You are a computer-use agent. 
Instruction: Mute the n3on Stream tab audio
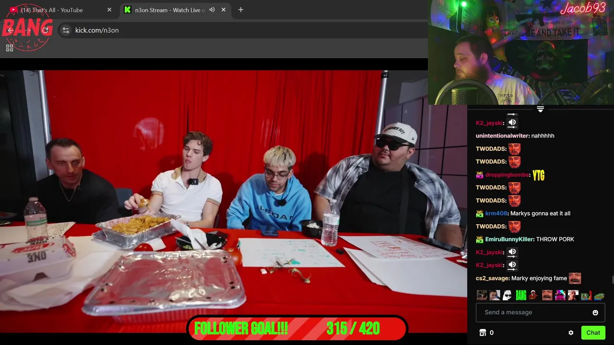coord(212,10)
